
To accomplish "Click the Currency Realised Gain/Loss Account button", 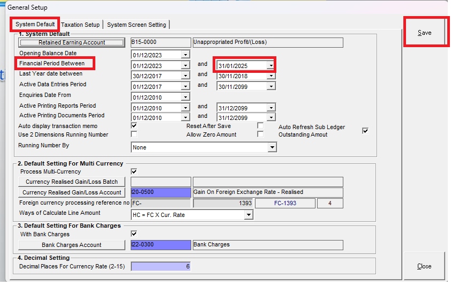I will (x=72, y=192).
